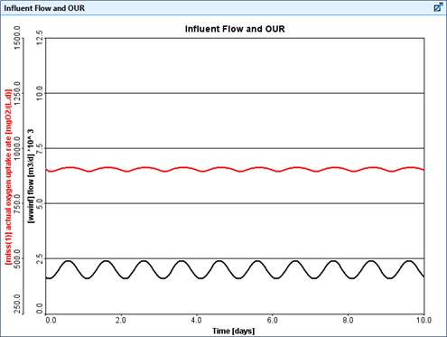Click the 1500.0 tick on red axis
The image size is (447, 337).
17,38
